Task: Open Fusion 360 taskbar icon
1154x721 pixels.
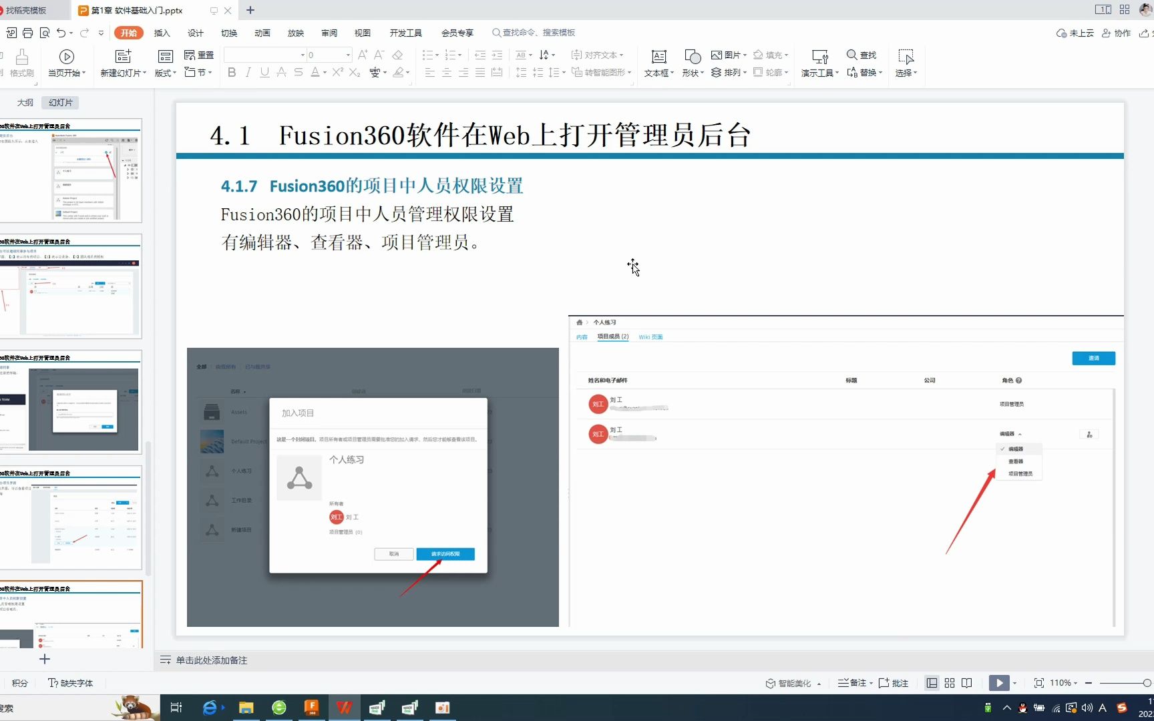Action: (x=311, y=708)
